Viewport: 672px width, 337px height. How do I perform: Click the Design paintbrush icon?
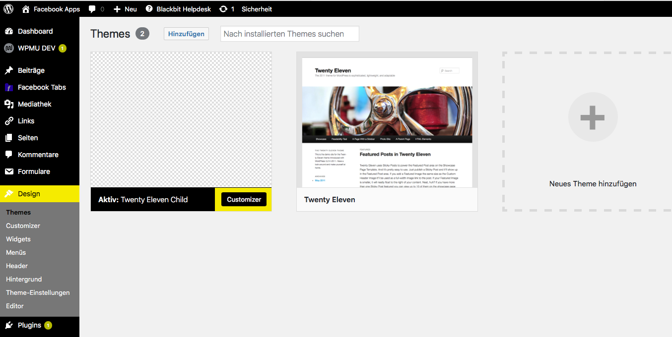point(9,194)
